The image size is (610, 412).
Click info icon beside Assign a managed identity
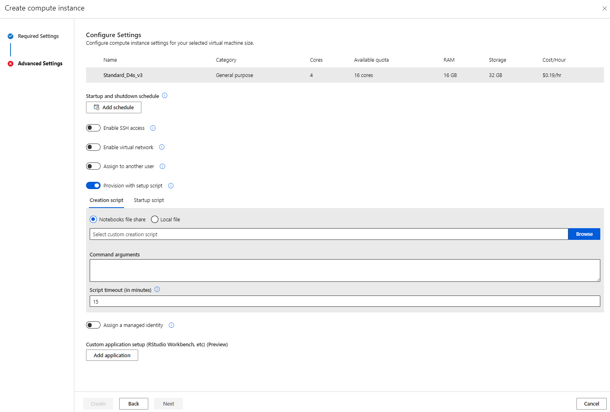pyautogui.click(x=171, y=325)
